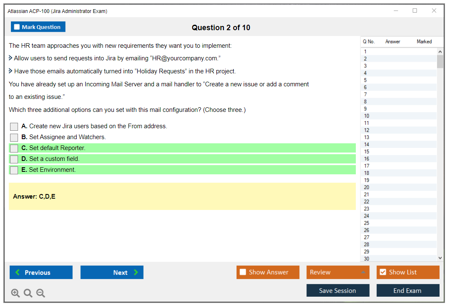Click the question list scroll down arrow
450x308 pixels.
tap(440, 259)
